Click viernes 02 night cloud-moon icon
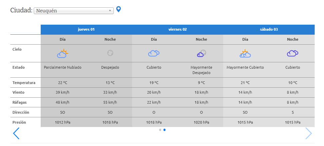The width and height of the screenshot is (324, 146). 201,53
